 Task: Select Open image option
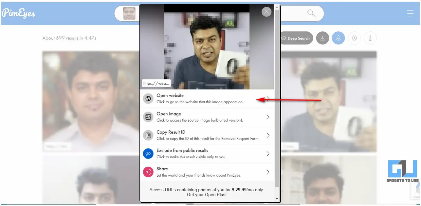[x=207, y=117]
